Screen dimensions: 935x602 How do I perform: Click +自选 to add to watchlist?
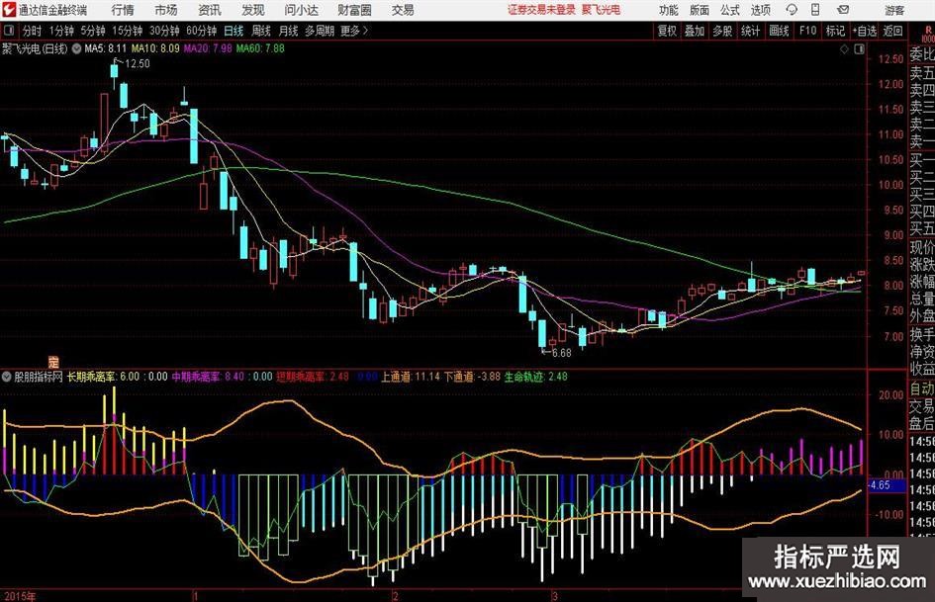(x=865, y=31)
